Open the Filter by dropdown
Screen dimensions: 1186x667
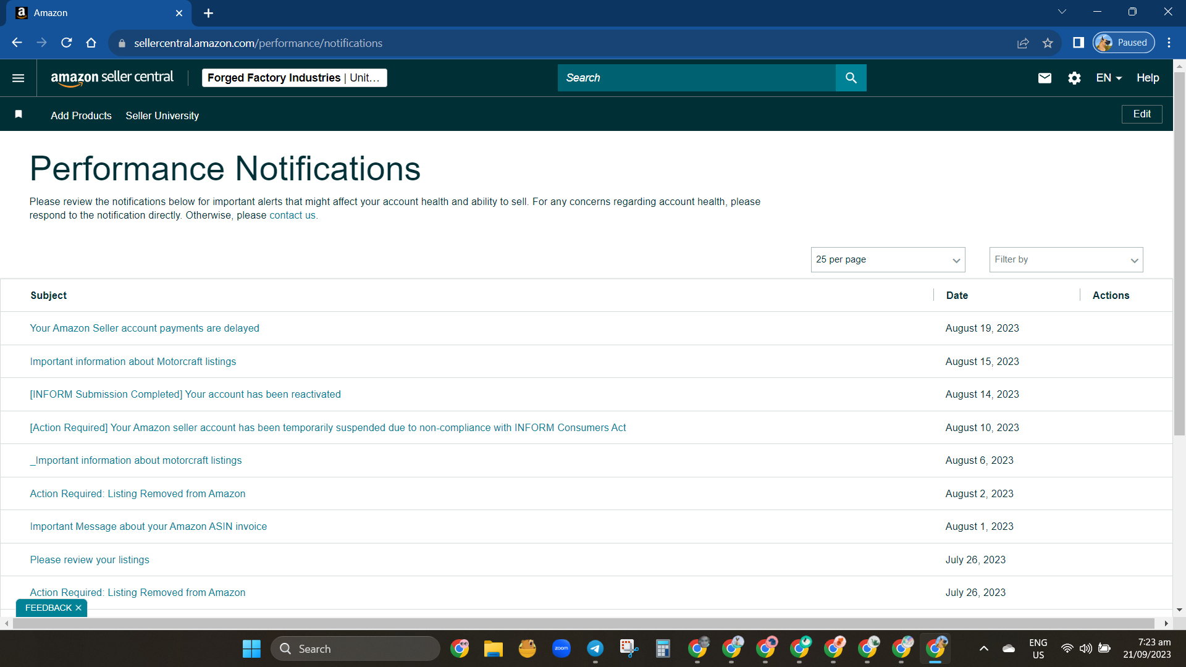1066,259
